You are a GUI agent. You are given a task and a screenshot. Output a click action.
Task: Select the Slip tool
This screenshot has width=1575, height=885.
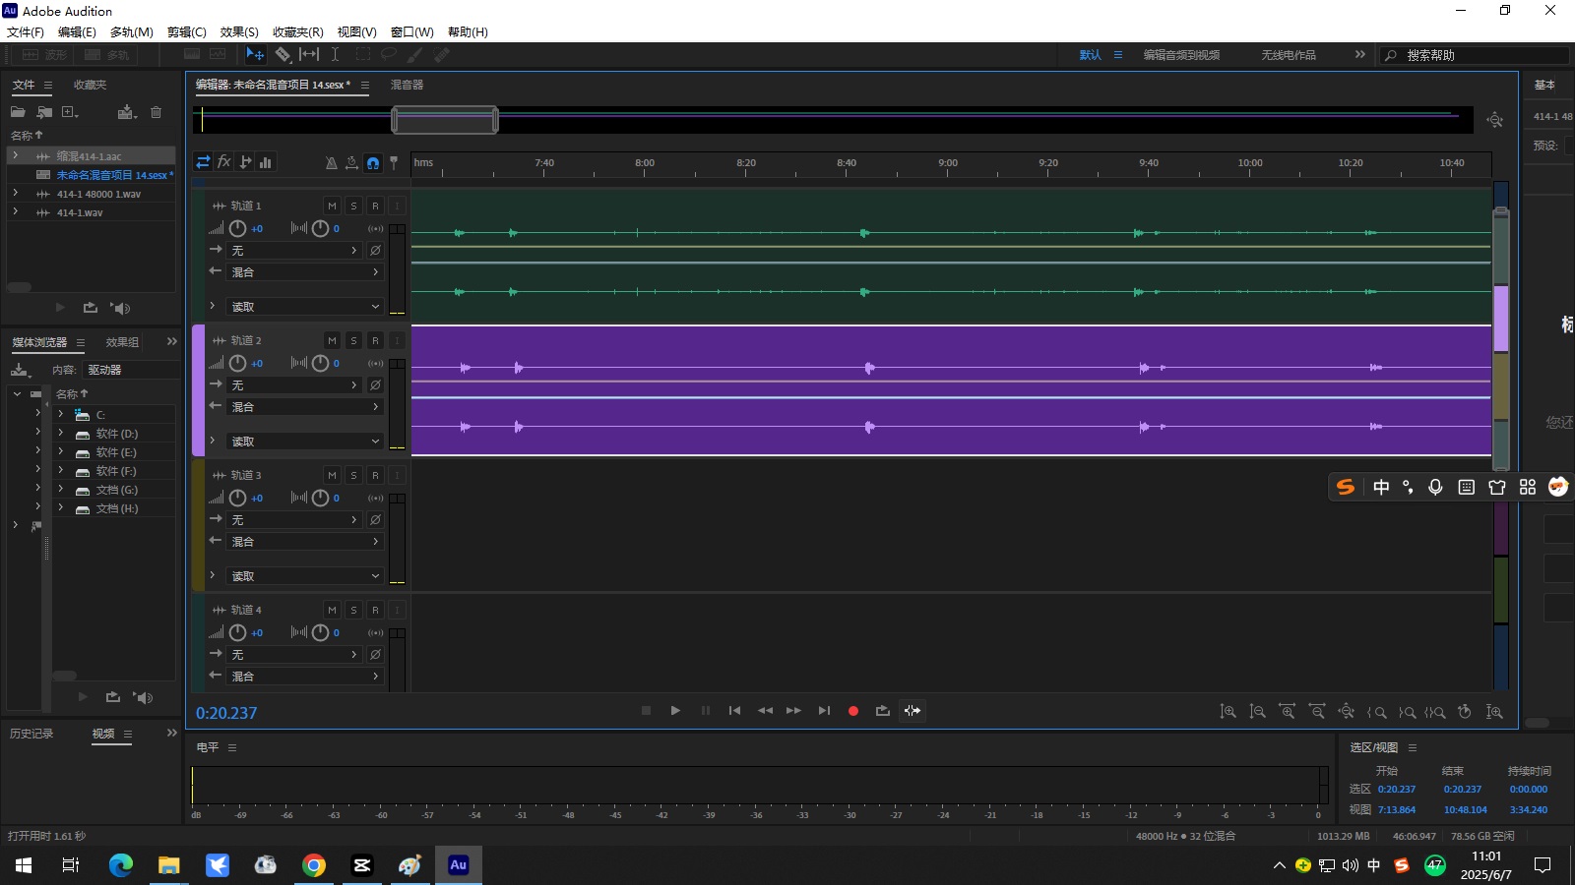click(x=309, y=54)
